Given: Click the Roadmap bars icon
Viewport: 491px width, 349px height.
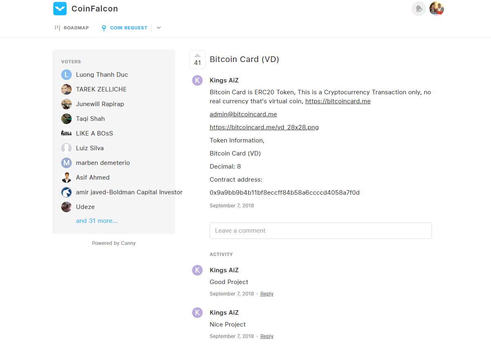Looking at the screenshot, I should pos(58,28).
